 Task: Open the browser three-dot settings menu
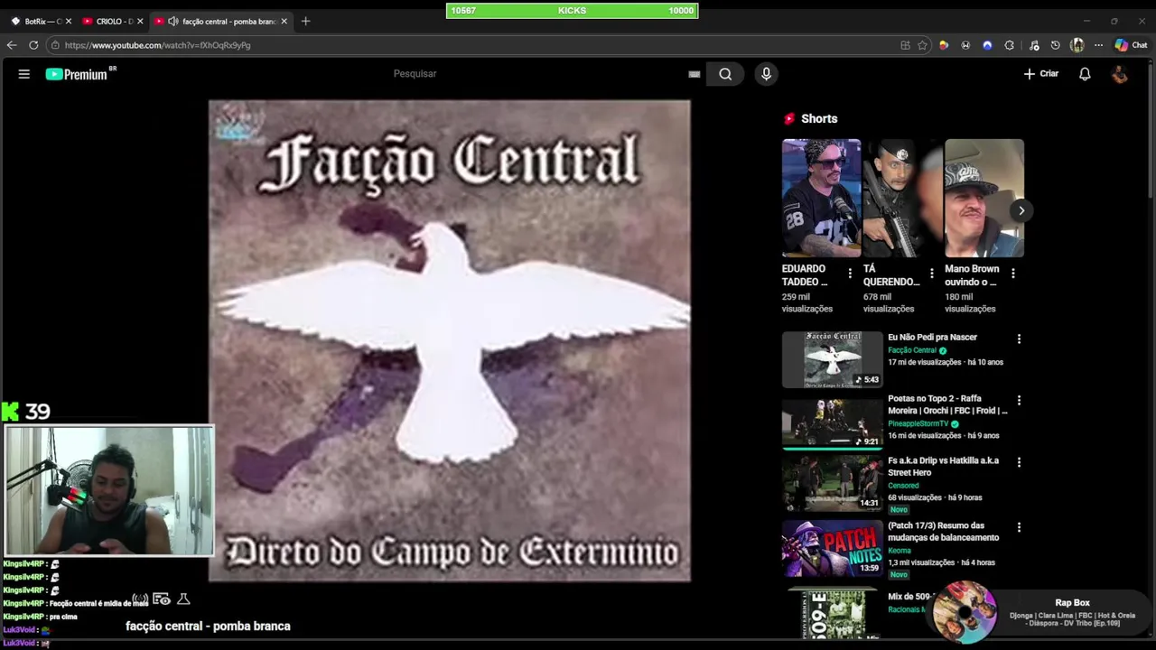point(1098,45)
